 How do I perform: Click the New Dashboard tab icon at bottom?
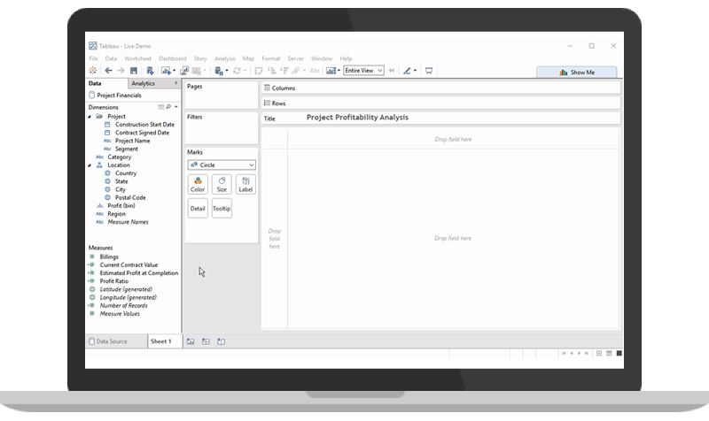(x=206, y=341)
